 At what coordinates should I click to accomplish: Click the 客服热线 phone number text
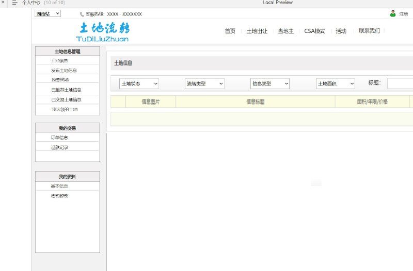pos(114,14)
